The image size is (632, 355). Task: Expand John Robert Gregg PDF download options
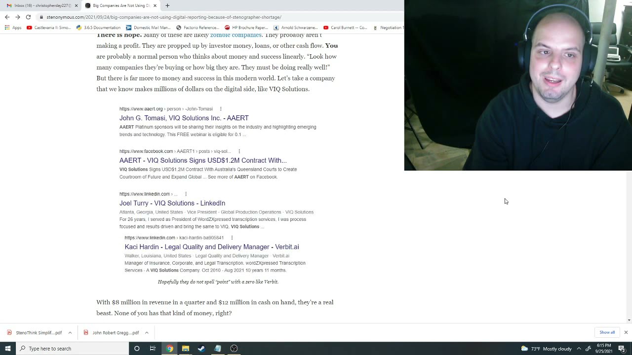(147, 333)
